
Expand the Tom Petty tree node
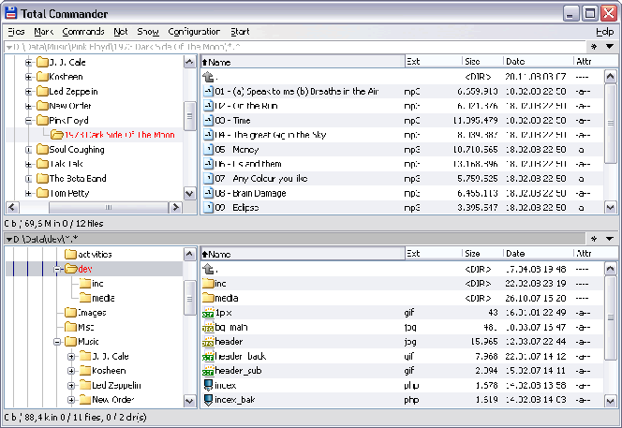(x=28, y=193)
